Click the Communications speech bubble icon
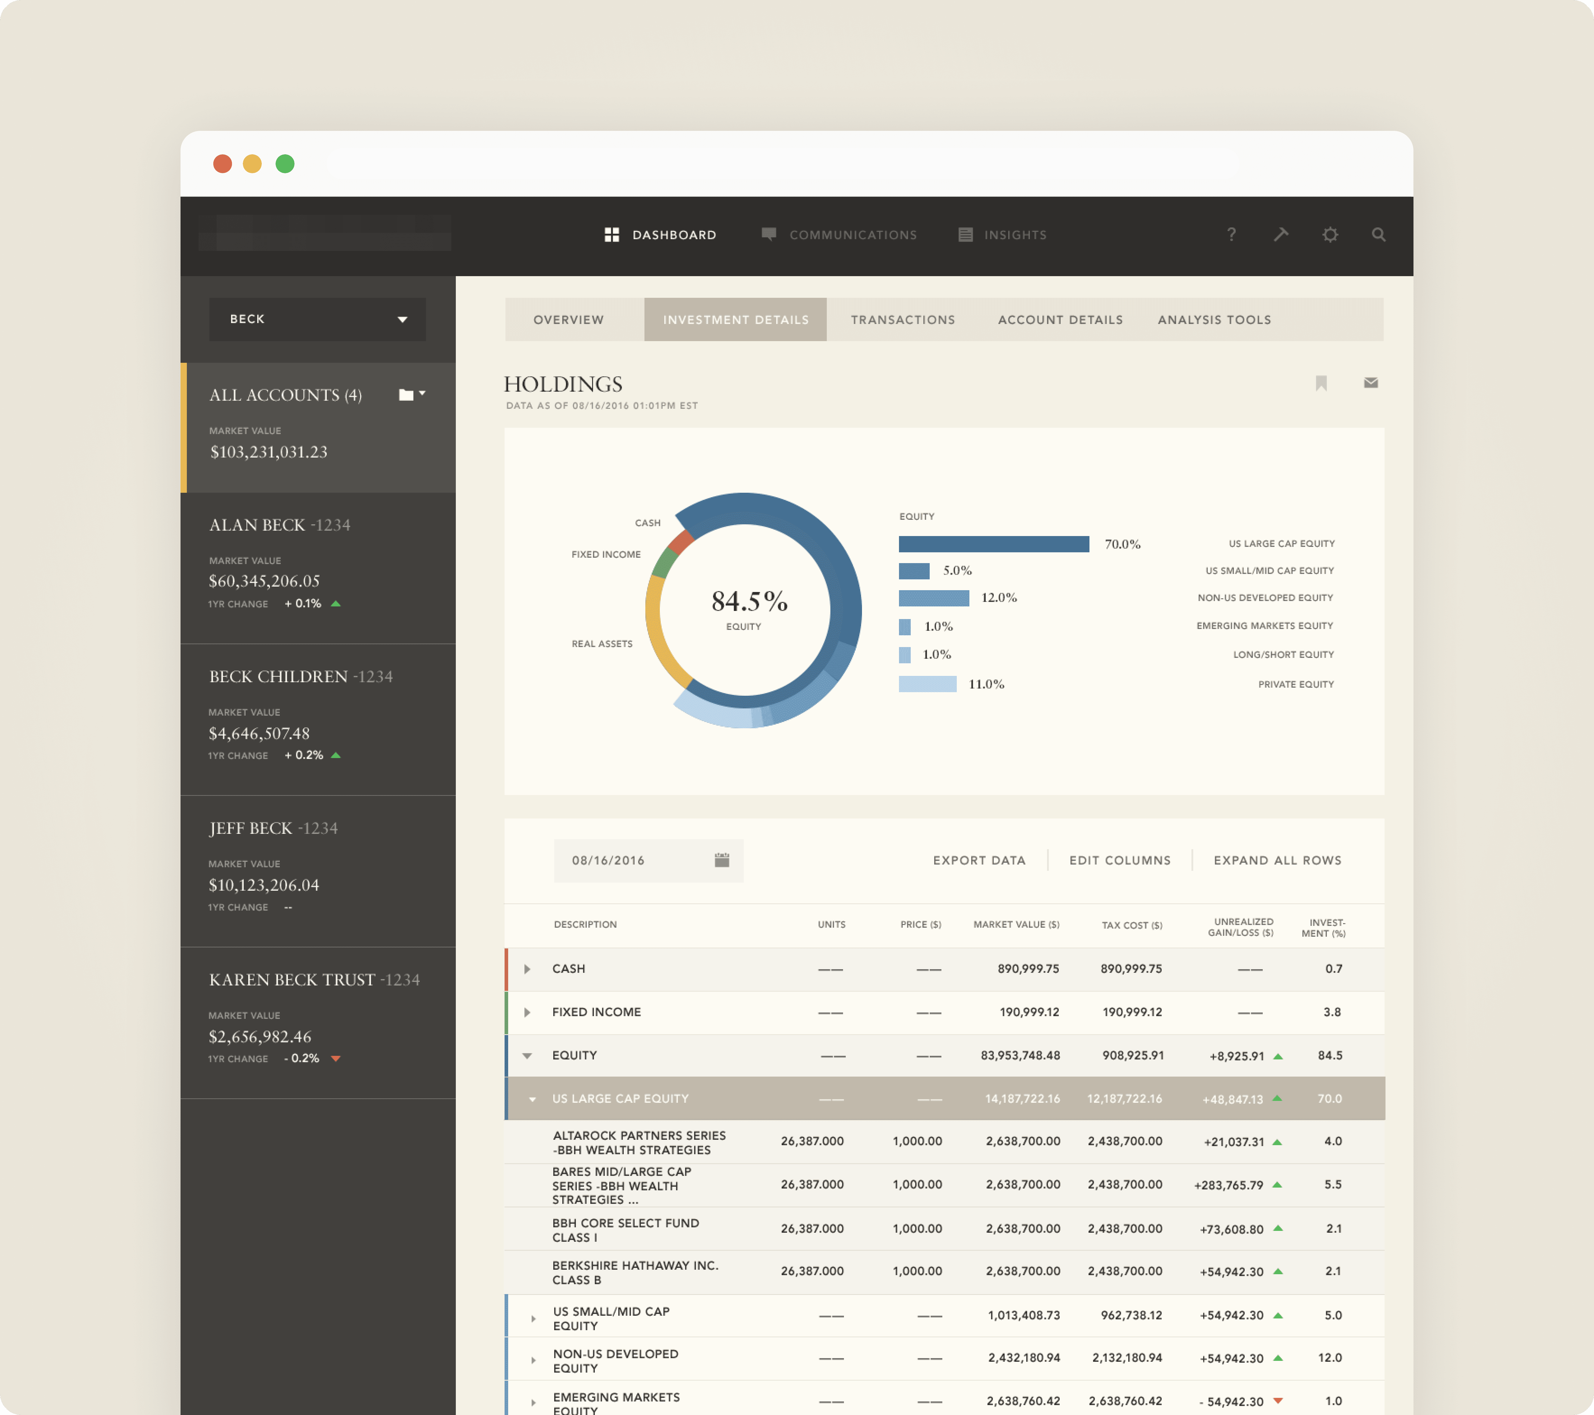Viewport: 1594px width, 1415px height. click(769, 234)
